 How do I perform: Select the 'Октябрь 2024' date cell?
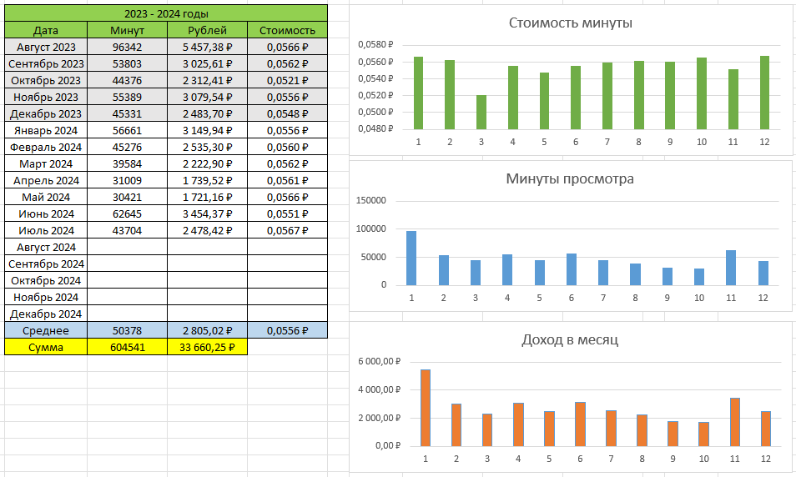coord(46,281)
